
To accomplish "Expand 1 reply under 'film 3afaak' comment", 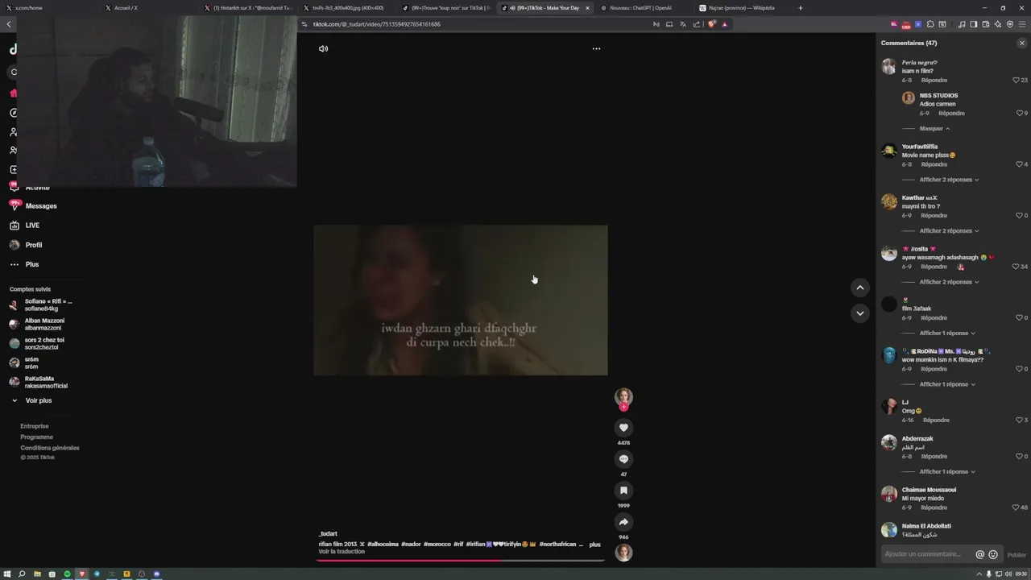I will [947, 333].
